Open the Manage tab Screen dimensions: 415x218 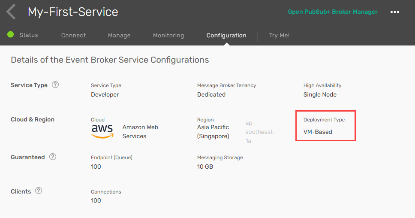pyautogui.click(x=119, y=35)
